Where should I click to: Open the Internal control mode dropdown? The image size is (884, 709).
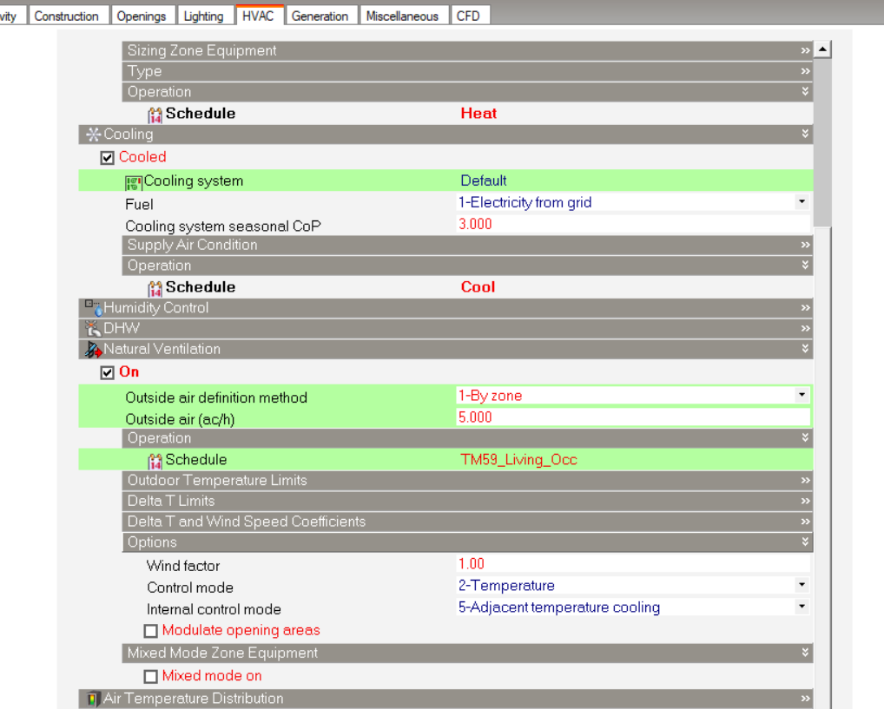[802, 607]
